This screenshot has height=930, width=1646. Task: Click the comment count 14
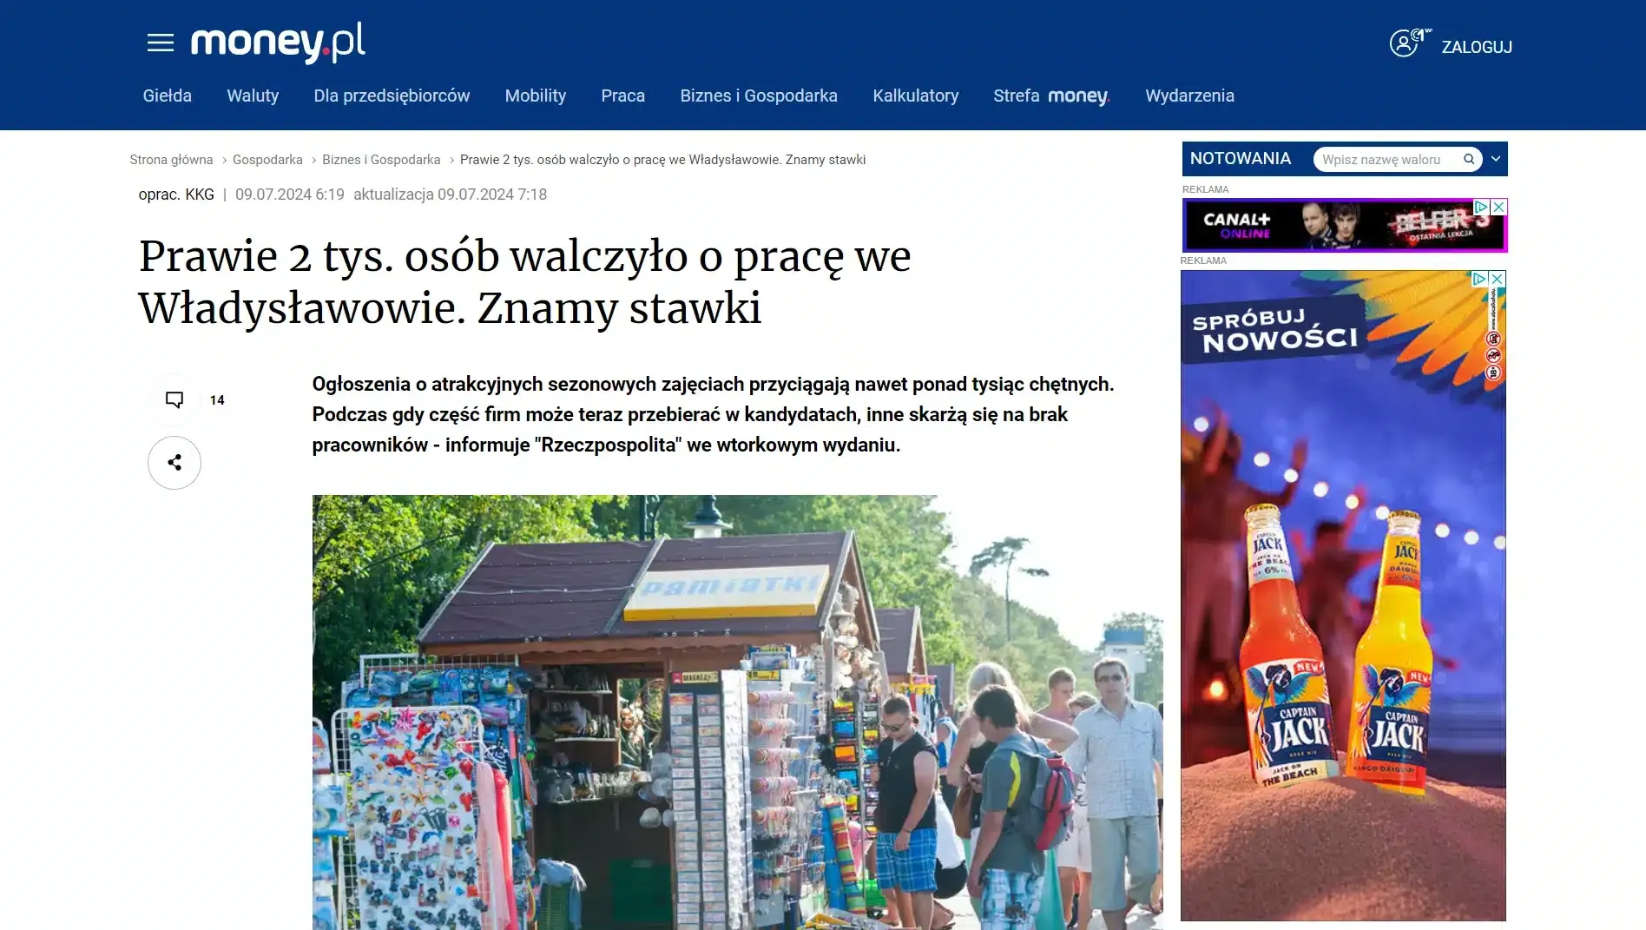[x=217, y=400]
